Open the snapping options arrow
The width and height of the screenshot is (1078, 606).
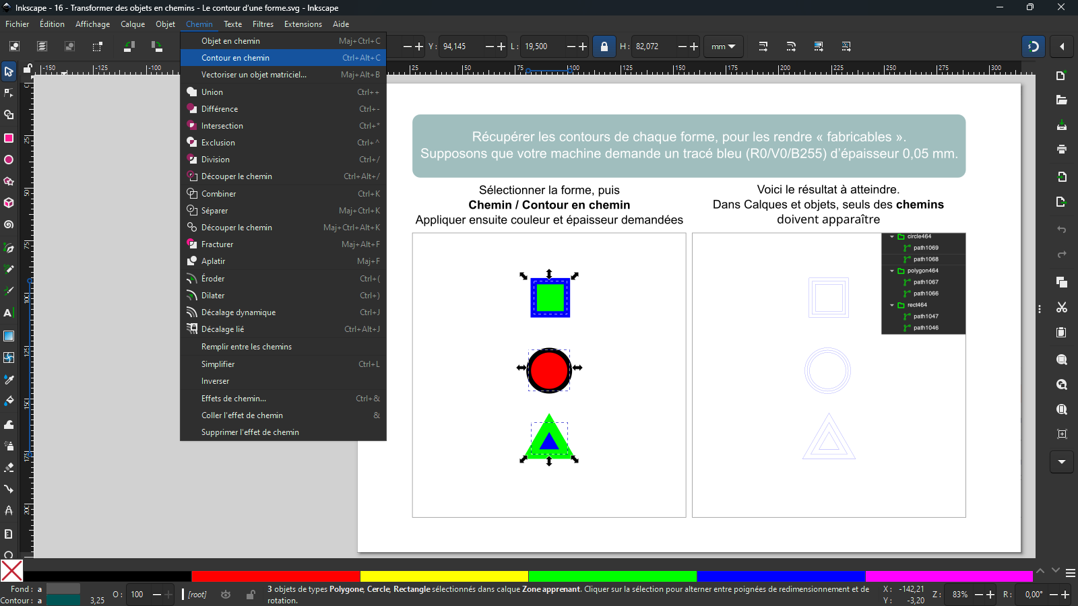point(1062,46)
